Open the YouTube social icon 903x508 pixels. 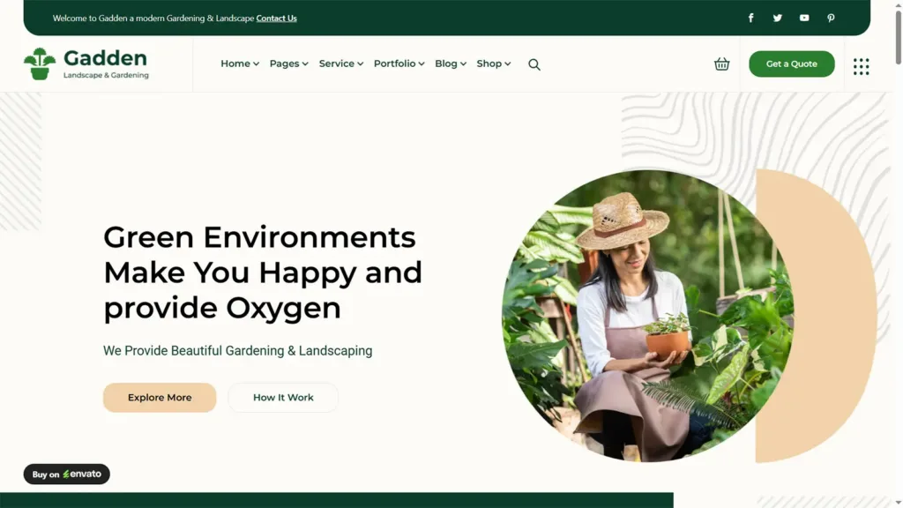click(x=804, y=18)
